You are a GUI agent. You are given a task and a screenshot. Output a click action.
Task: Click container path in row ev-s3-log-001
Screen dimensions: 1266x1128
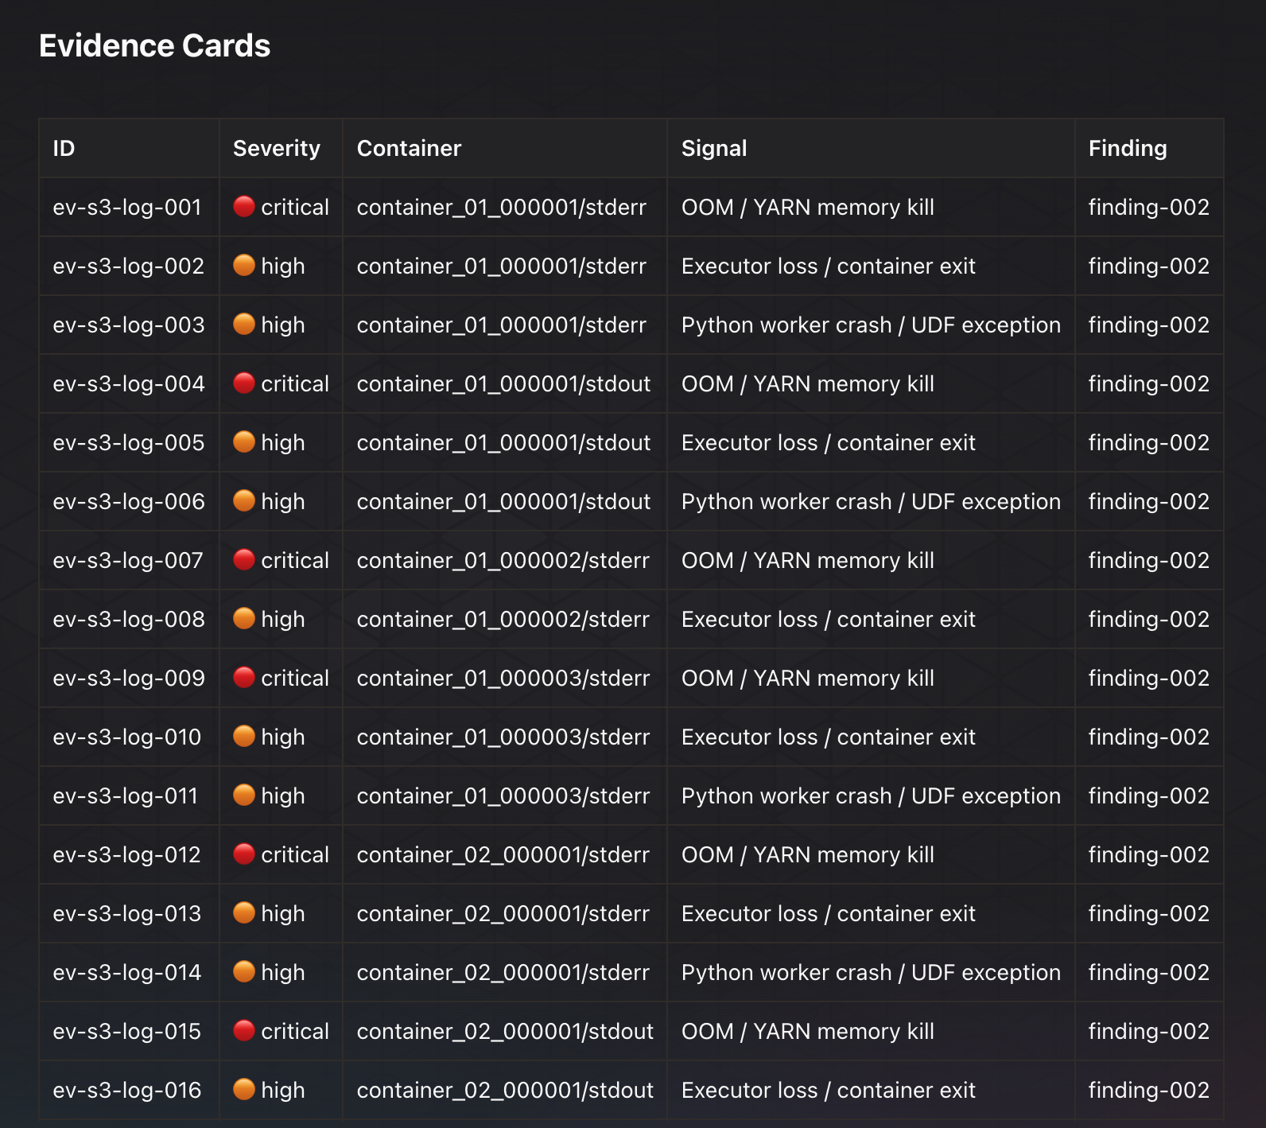[x=502, y=207]
